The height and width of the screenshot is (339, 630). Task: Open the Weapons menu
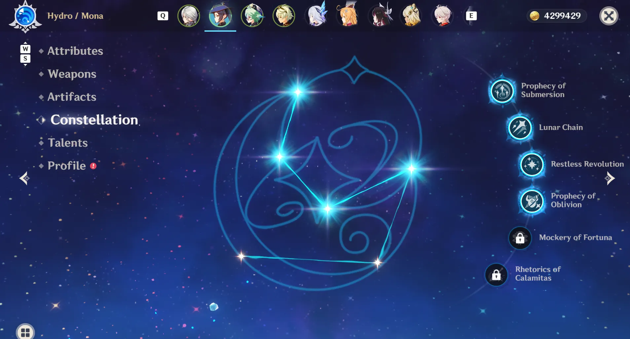72,74
